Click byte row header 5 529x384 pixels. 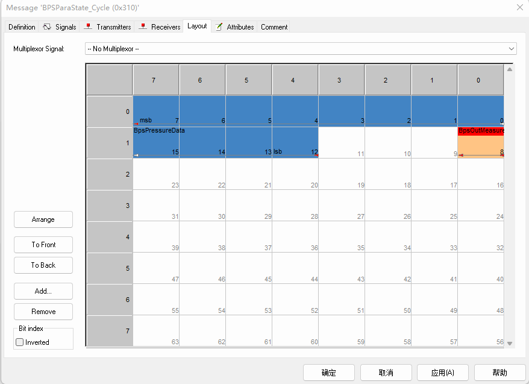[x=110, y=268]
